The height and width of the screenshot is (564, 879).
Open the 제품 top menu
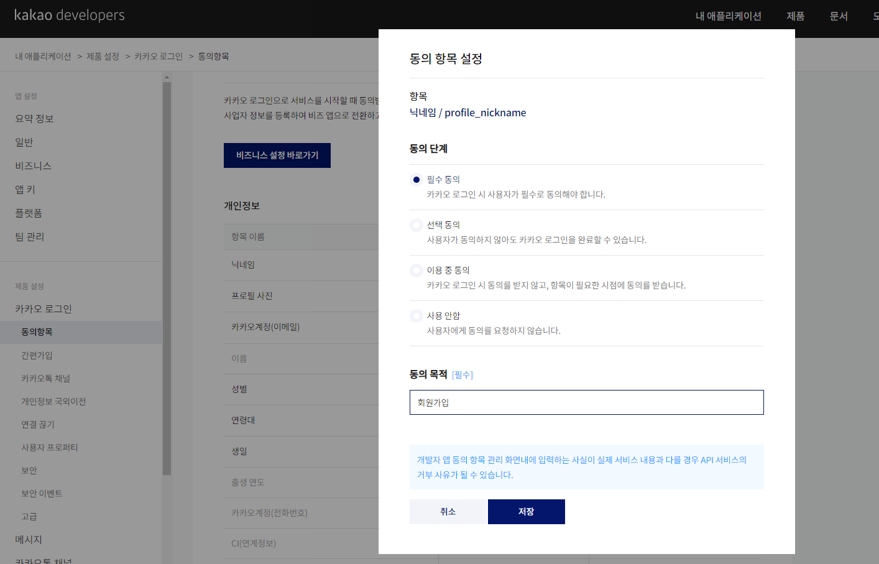[x=796, y=16]
